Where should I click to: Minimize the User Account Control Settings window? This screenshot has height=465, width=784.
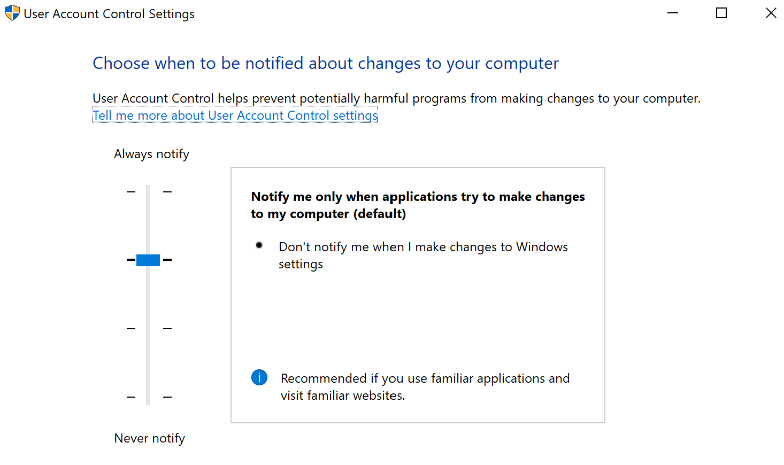pos(673,13)
